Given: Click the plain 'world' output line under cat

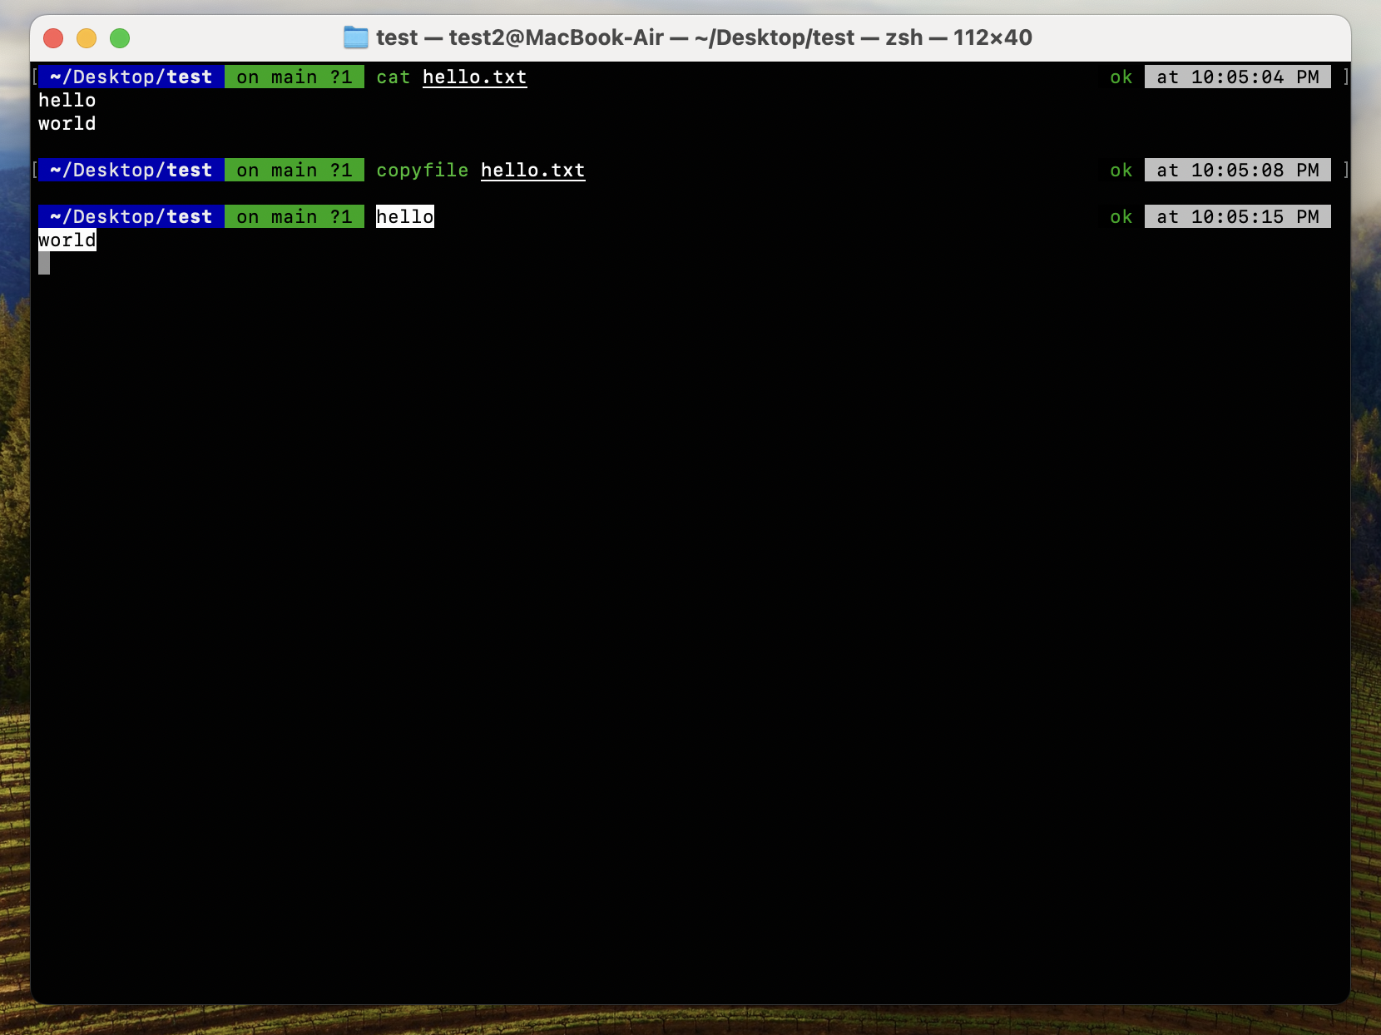Looking at the screenshot, I should coord(67,124).
